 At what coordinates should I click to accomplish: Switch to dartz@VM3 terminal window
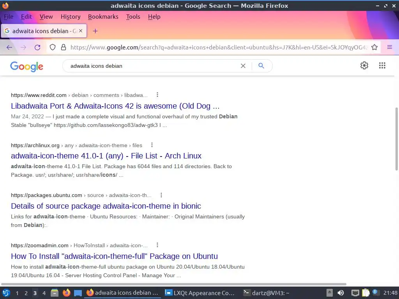(267, 293)
